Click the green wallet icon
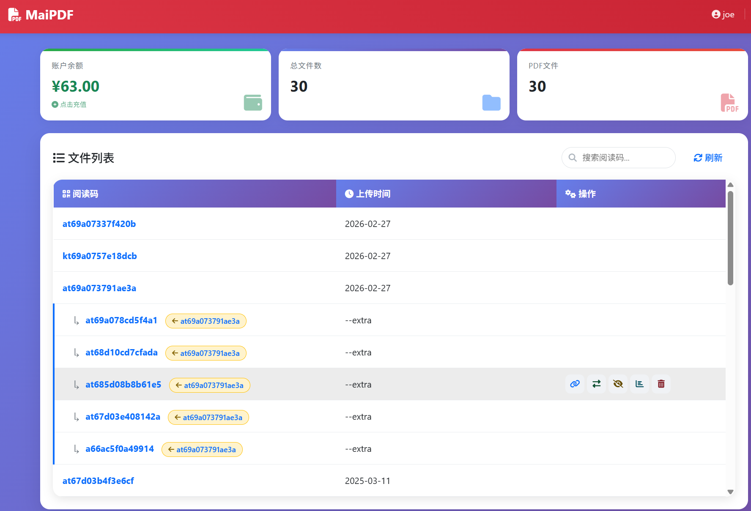Viewport: 751px width, 511px height. (x=253, y=103)
